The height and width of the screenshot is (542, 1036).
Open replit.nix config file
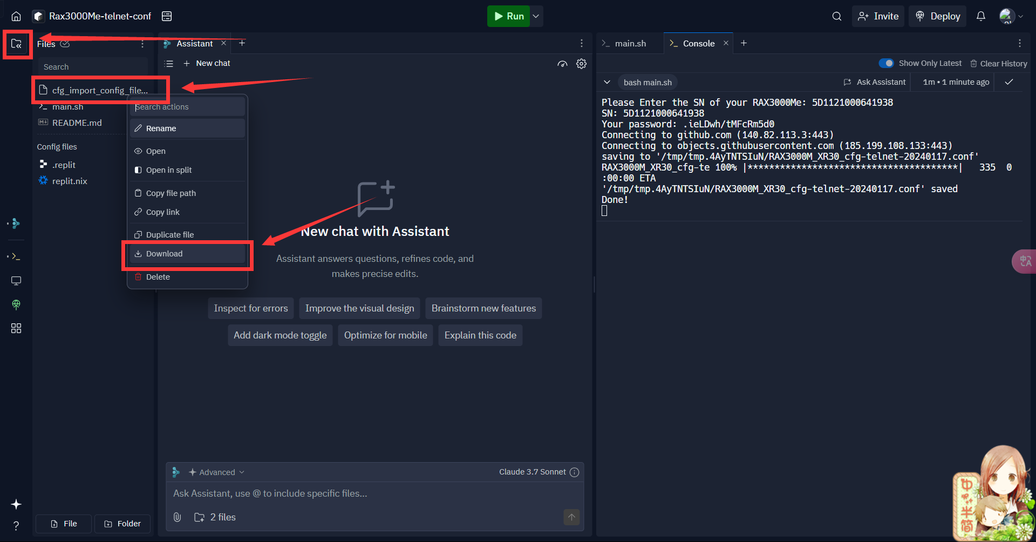tap(70, 181)
